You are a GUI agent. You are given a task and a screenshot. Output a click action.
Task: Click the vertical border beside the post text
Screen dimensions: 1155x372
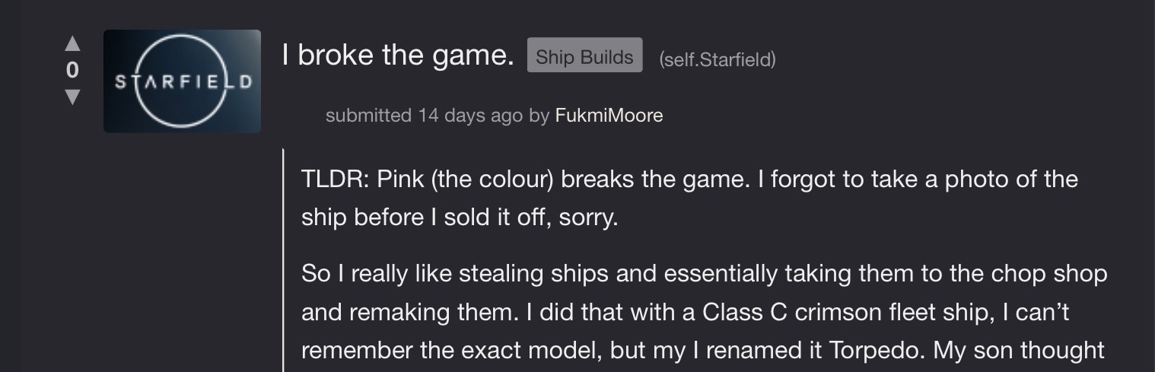pyautogui.click(x=283, y=259)
